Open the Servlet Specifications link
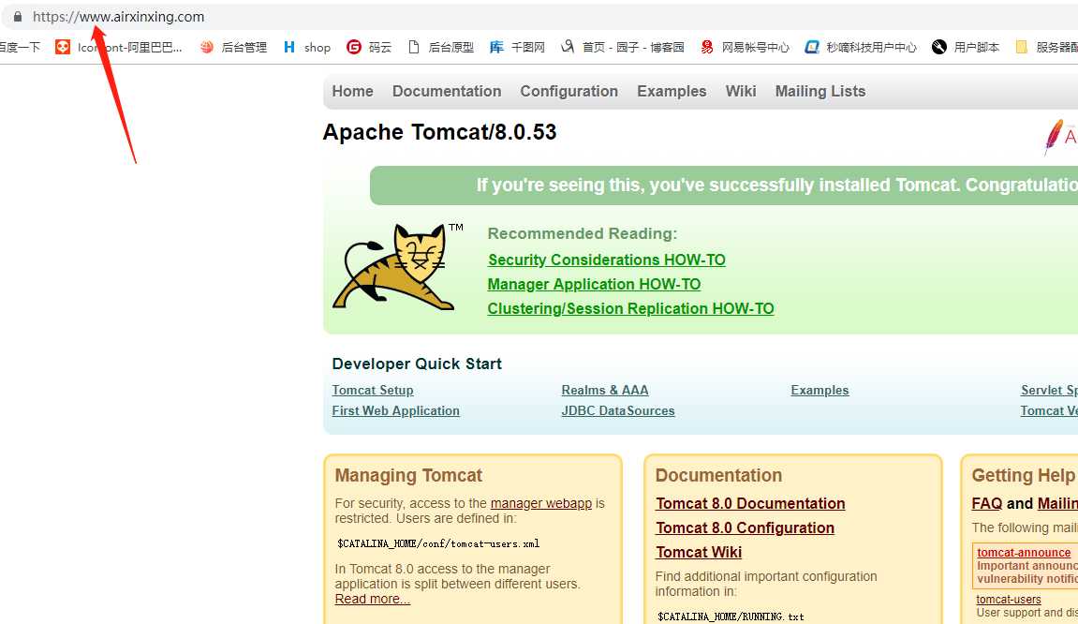 click(x=1049, y=390)
